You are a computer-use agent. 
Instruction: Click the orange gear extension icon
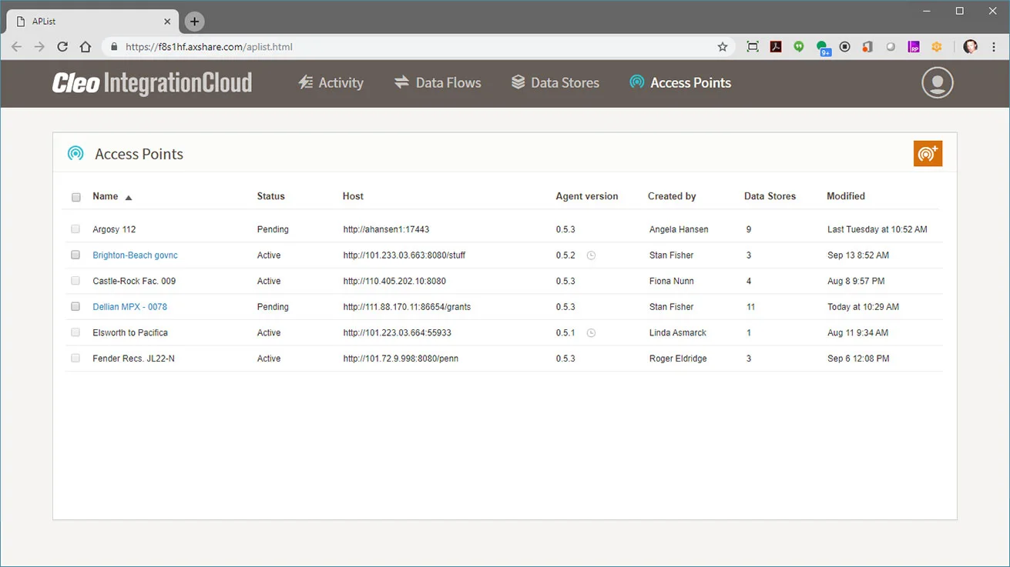click(x=937, y=47)
